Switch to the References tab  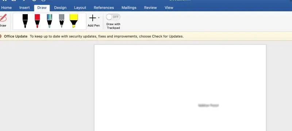(x=104, y=8)
